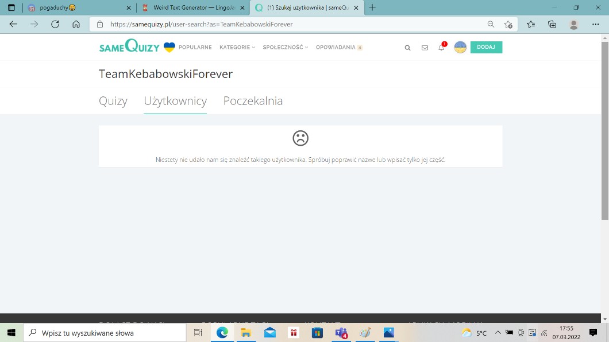Switch to the Quizy tab
This screenshot has height=342, width=609.
tap(113, 101)
